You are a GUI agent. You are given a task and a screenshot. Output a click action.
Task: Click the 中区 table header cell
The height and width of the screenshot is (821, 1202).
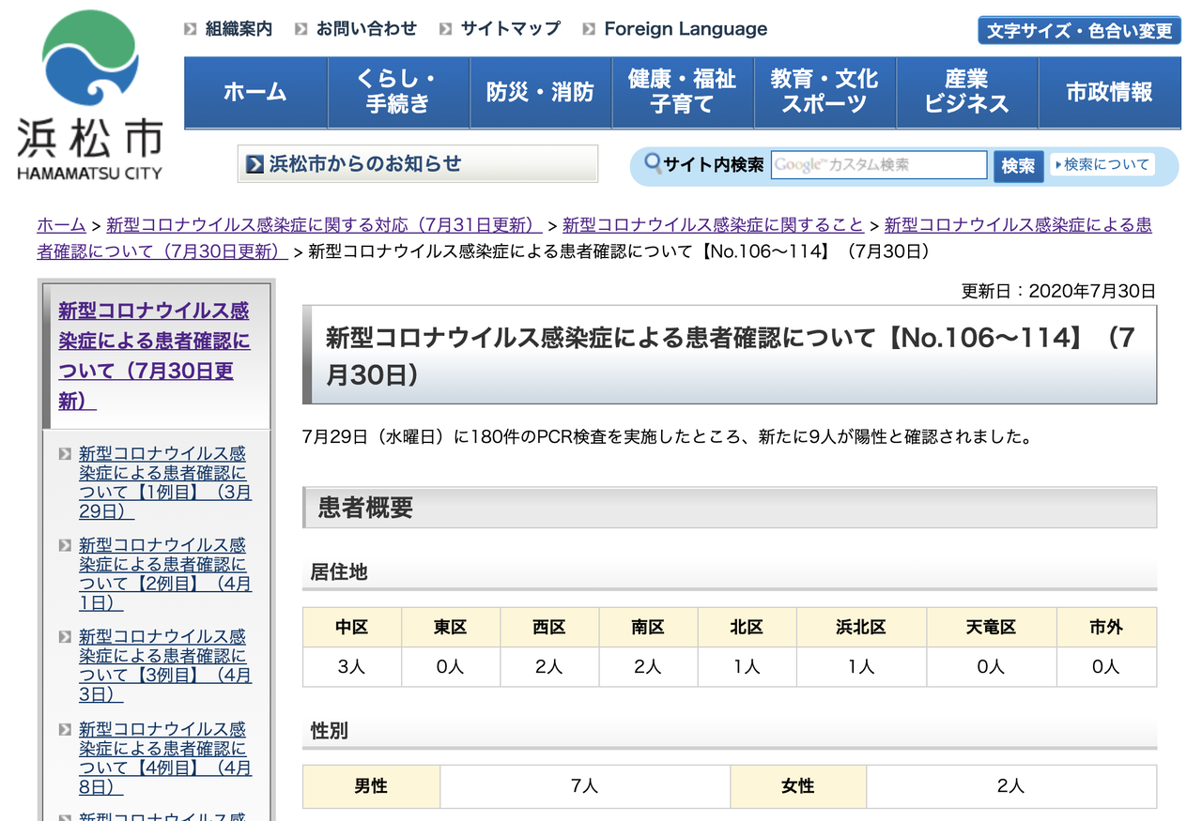pos(352,627)
